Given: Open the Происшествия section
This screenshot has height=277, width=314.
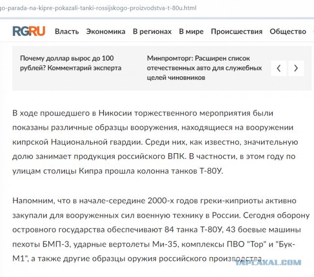Looking at the screenshot, I should (236, 31).
